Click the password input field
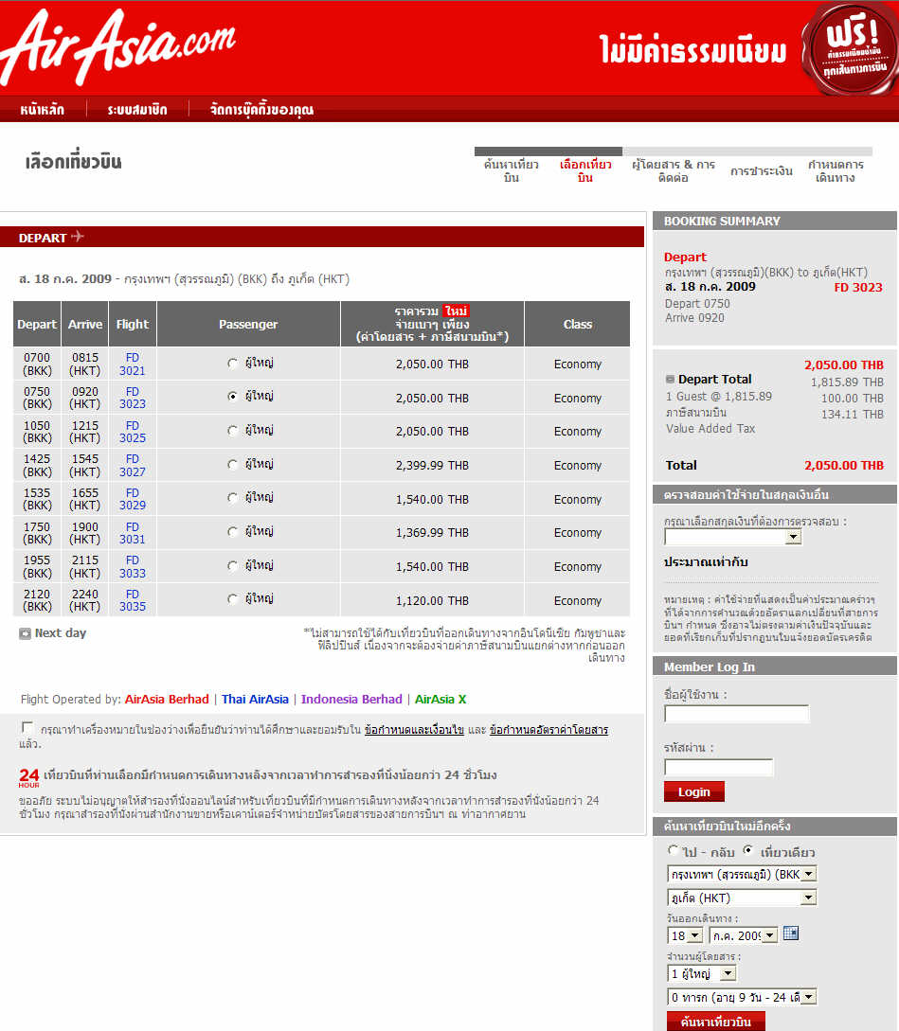Image resolution: width=899 pixels, height=1031 pixels. [x=719, y=767]
